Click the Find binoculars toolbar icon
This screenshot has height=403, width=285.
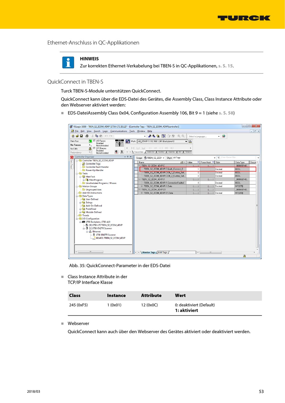coord(150,136)
